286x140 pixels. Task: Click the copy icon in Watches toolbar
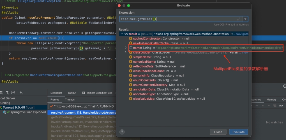(x=275, y=106)
